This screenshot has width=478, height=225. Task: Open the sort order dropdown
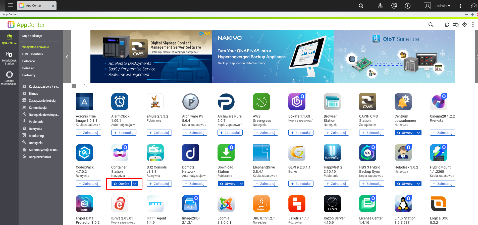pos(87,86)
